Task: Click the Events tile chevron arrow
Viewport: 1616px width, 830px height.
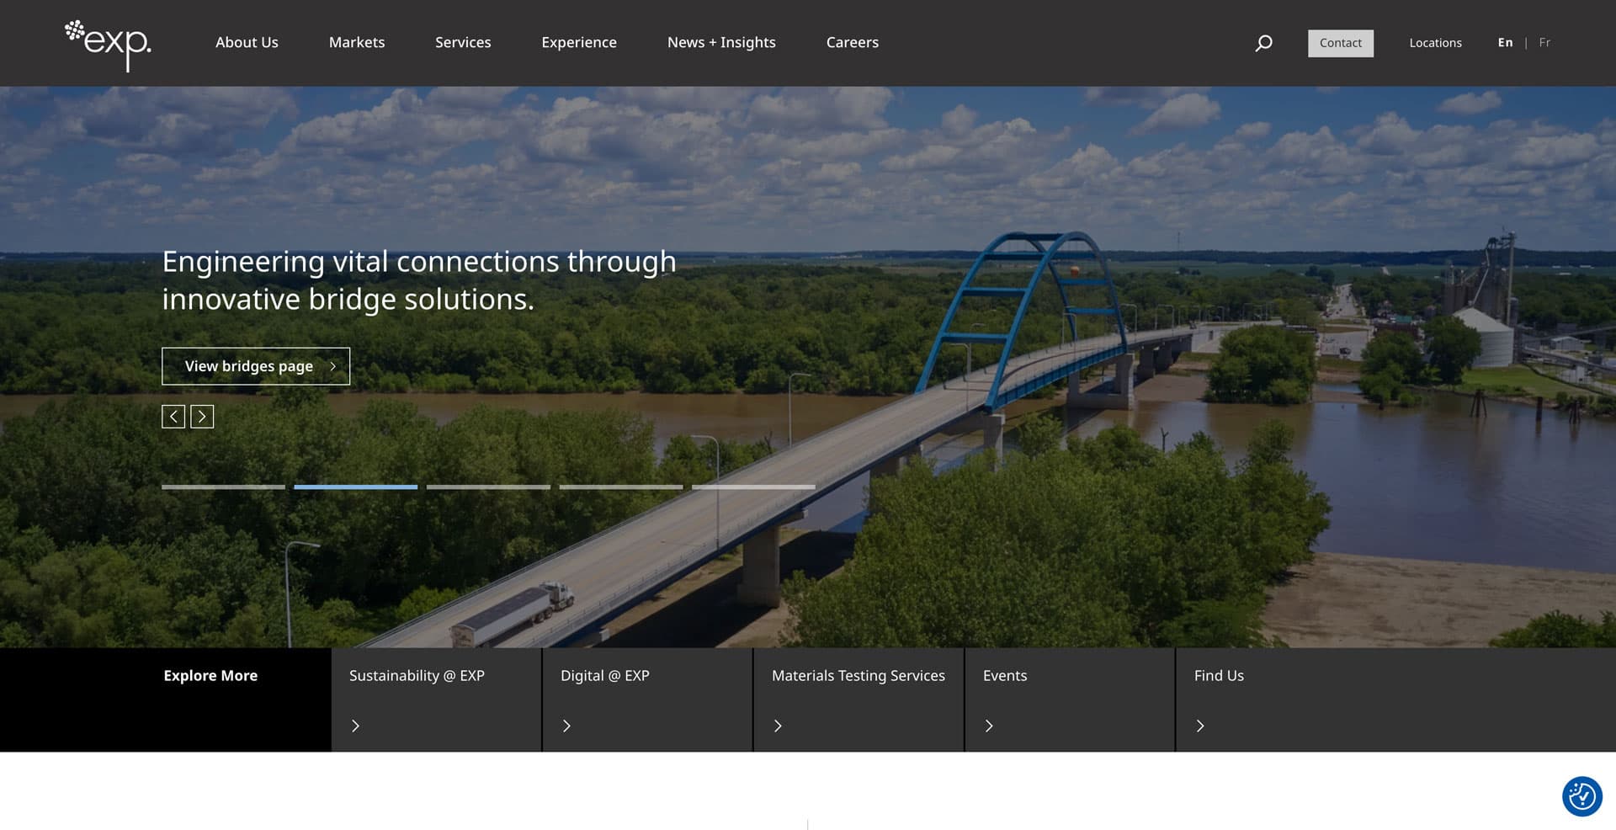Action: click(989, 726)
